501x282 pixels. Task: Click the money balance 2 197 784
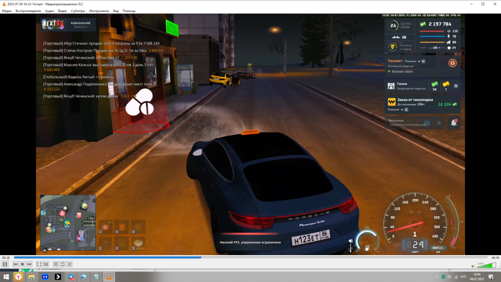[x=440, y=24]
